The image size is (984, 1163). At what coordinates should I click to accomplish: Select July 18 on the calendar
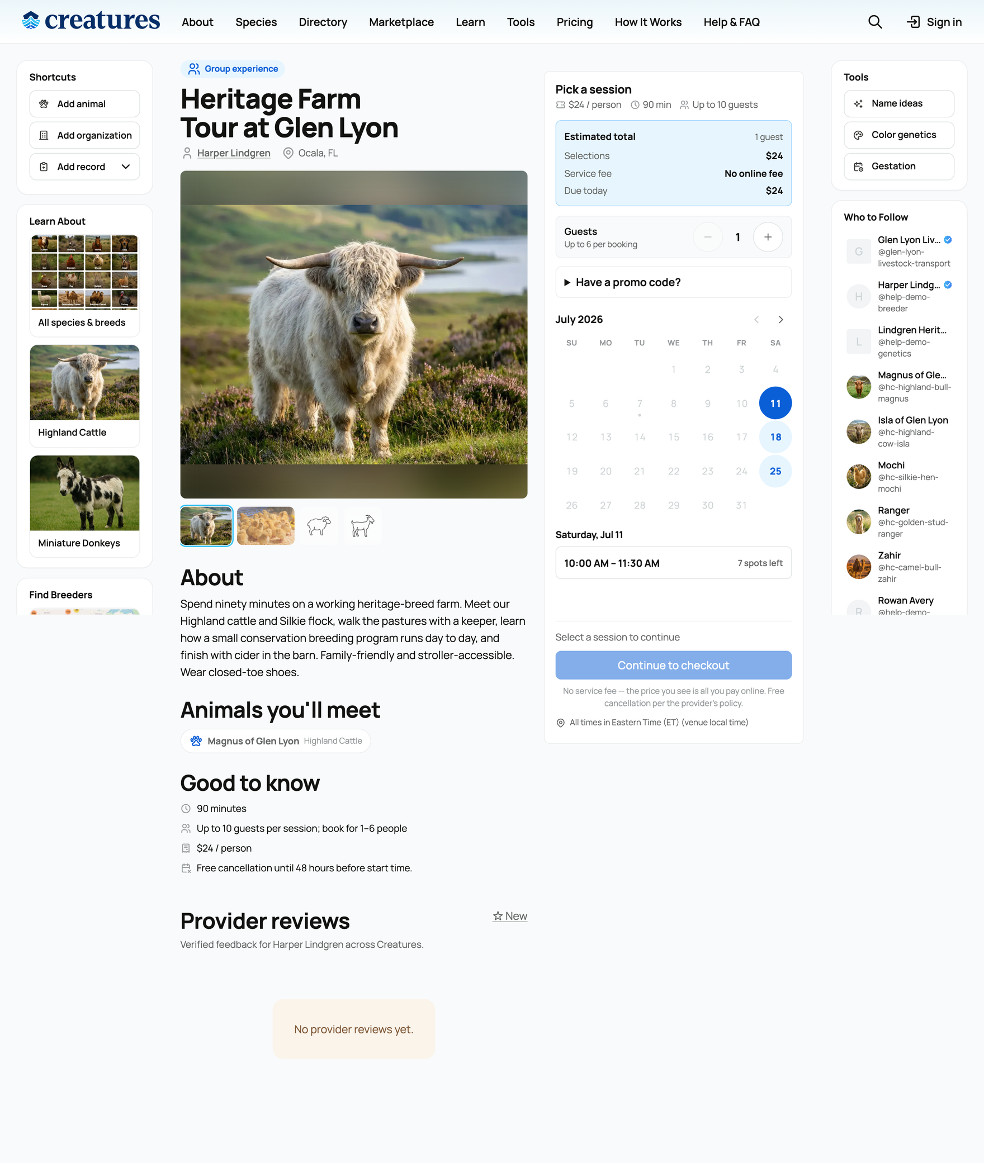click(x=775, y=437)
